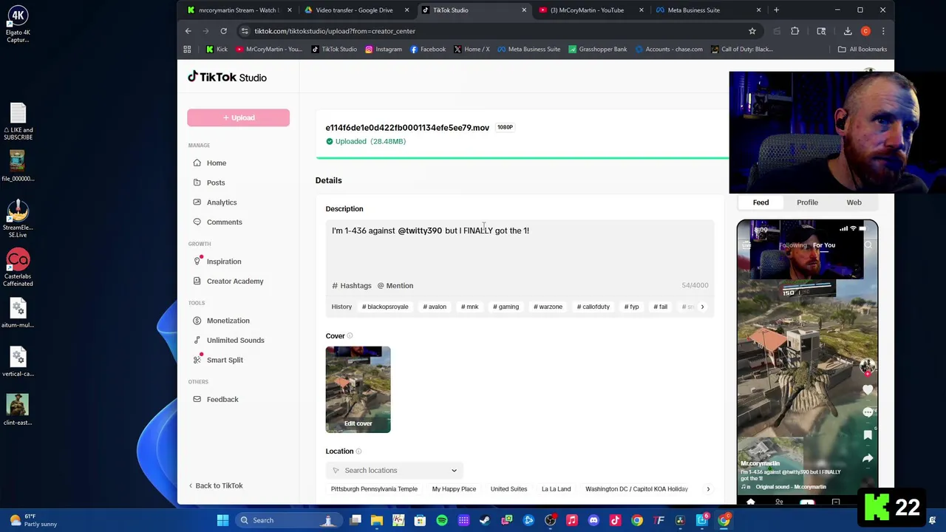The width and height of the screenshot is (946, 532).
Task: Click the comment bubble in phone preview
Action: (x=868, y=412)
